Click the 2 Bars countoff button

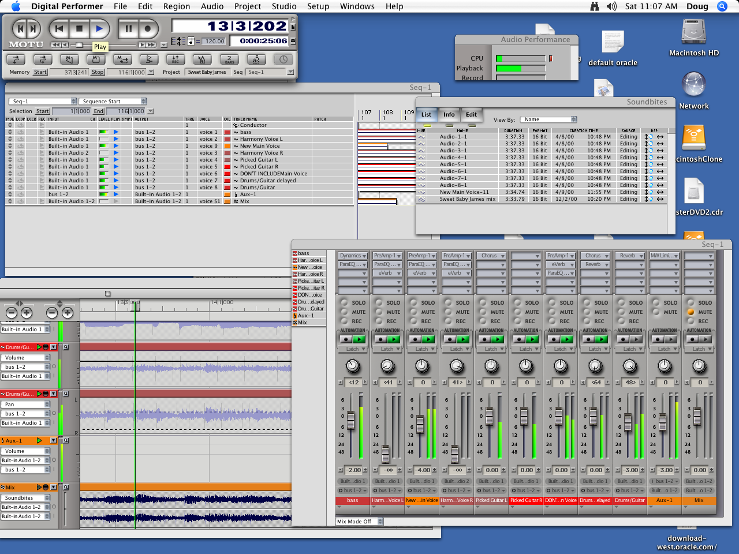click(x=229, y=59)
